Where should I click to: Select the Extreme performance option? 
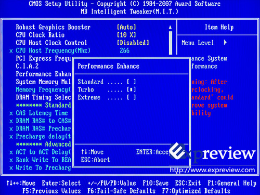point(107,97)
